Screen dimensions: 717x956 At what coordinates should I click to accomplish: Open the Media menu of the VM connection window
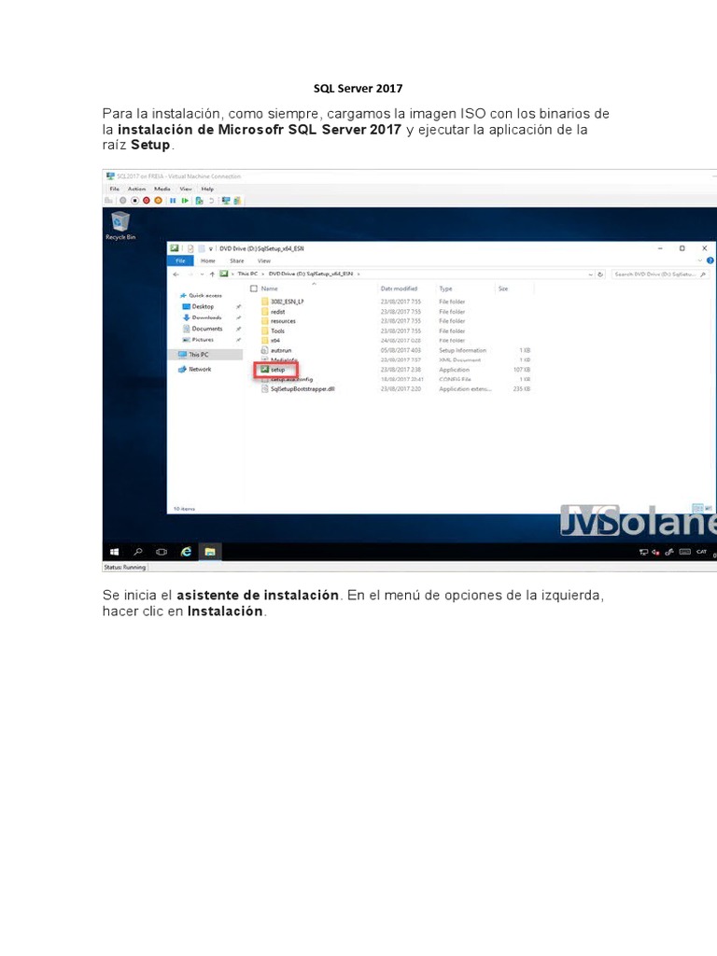[x=162, y=189]
